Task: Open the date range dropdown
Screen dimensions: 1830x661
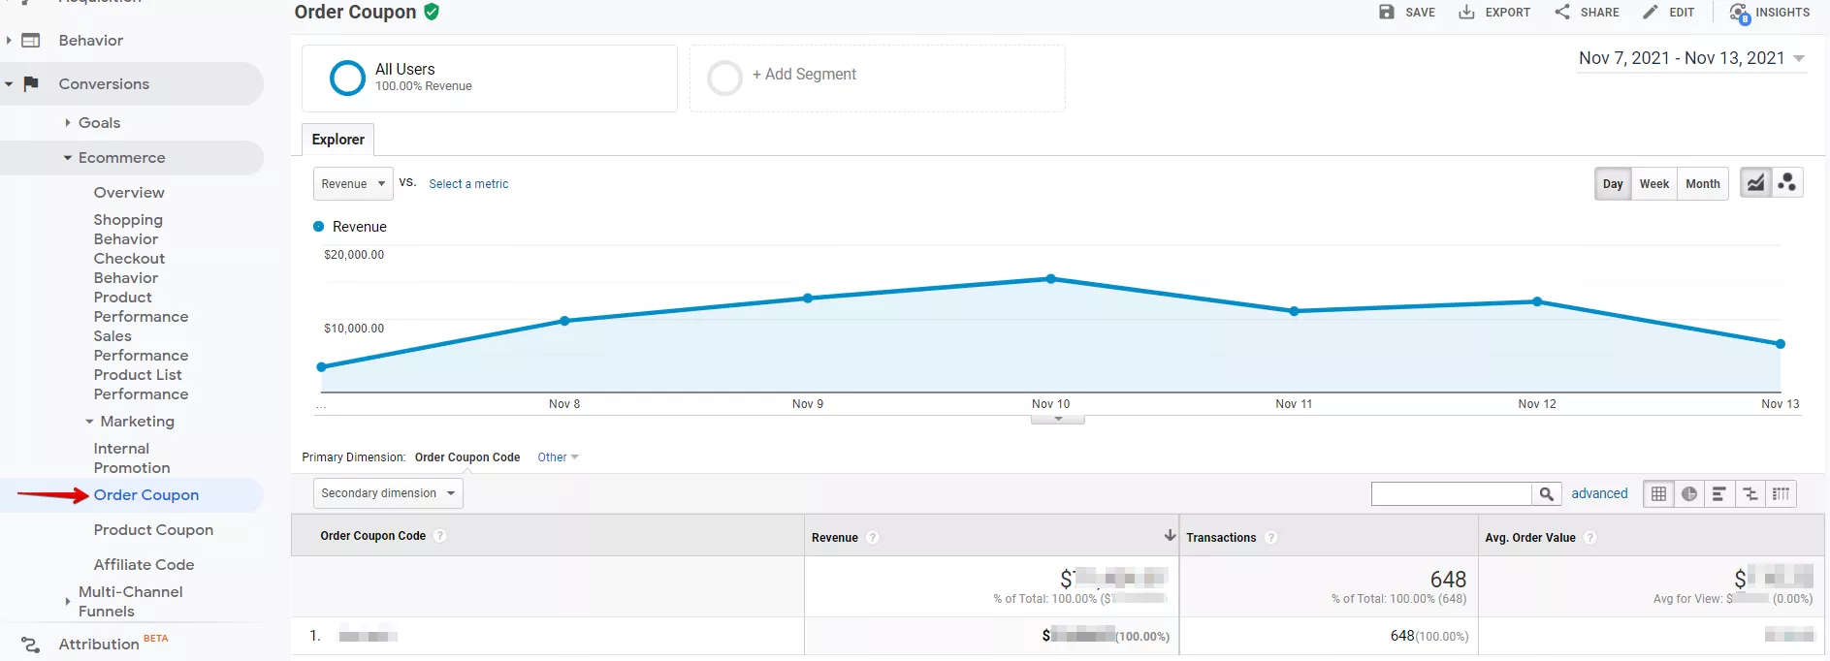Action: (x=1691, y=58)
